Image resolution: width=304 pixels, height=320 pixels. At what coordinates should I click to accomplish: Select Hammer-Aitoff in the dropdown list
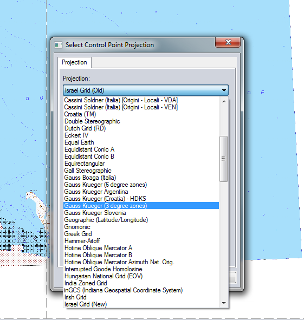point(141,241)
